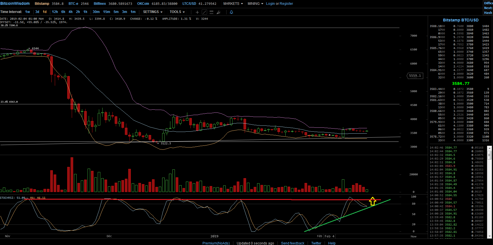This screenshot has height=245, width=493.
Task: Click the 5559.1 price axis marker
Action: (x=415, y=76)
